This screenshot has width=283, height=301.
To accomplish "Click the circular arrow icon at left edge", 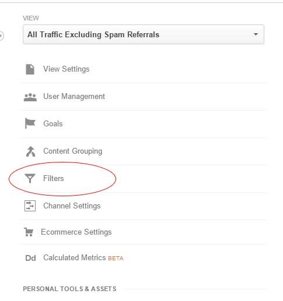I will (x=1, y=36).
